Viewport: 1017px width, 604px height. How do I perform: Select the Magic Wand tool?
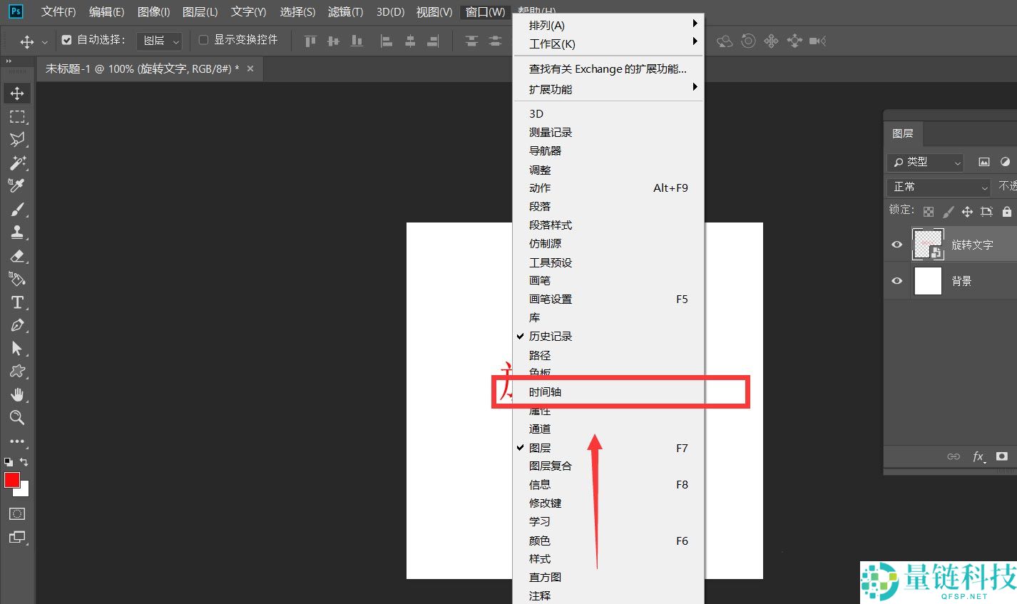tap(17, 163)
